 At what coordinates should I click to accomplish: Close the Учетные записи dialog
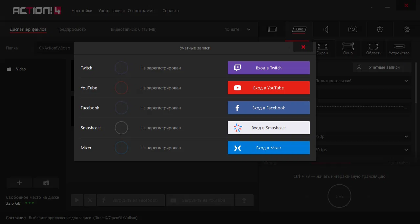[x=303, y=47]
